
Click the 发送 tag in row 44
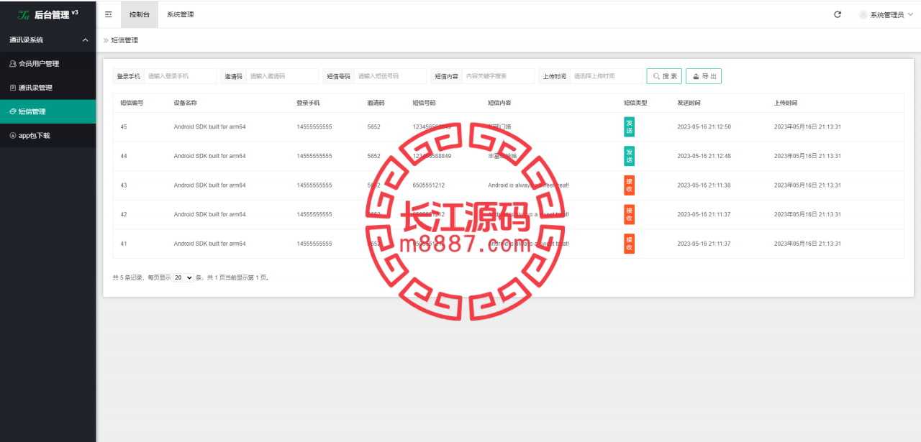click(x=629, y=156)
